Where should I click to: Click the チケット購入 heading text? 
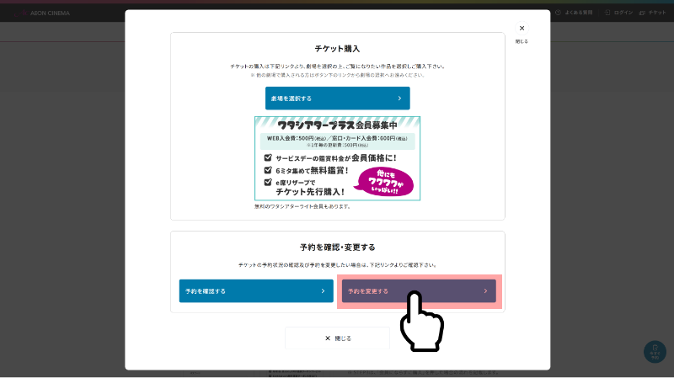click(x=338, y=49)
